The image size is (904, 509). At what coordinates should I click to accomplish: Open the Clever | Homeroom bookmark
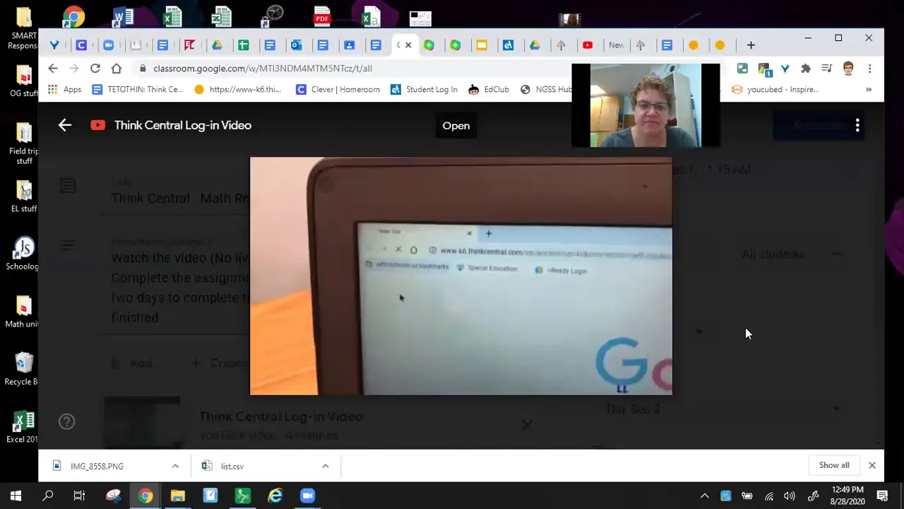pyautogui.click(x=338, y=90)
